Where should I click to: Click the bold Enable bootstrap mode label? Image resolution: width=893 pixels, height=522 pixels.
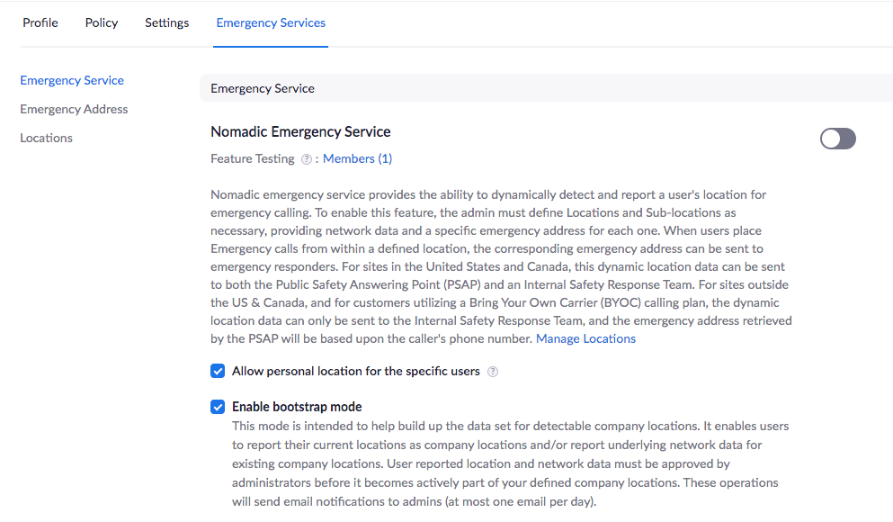tap(297, 407)
